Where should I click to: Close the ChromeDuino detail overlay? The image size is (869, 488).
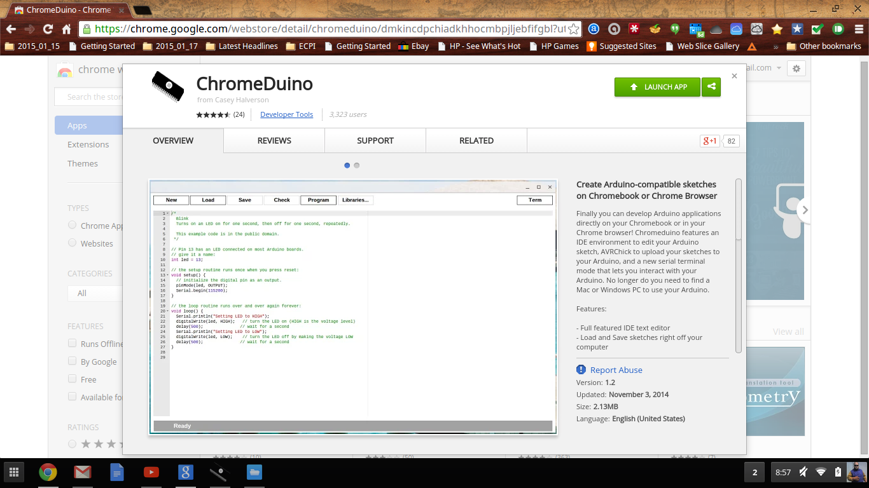click(x=734, y=76)
